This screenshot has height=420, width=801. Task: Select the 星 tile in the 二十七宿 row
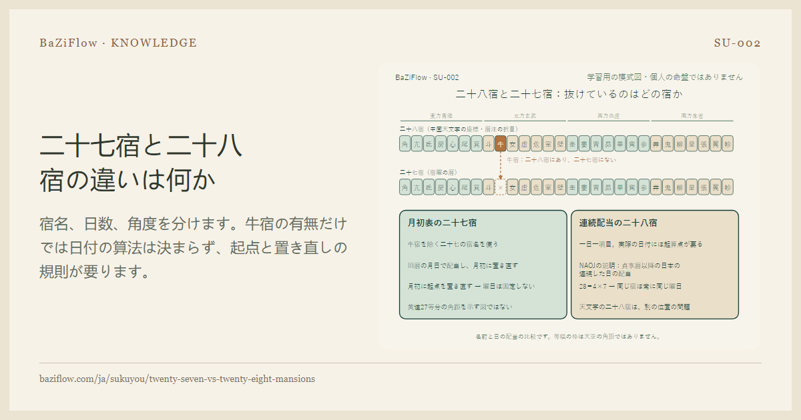[x=692, y=187]
